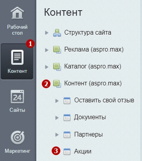
Task: Click the Контент panel heading
Action: (63, 12)
